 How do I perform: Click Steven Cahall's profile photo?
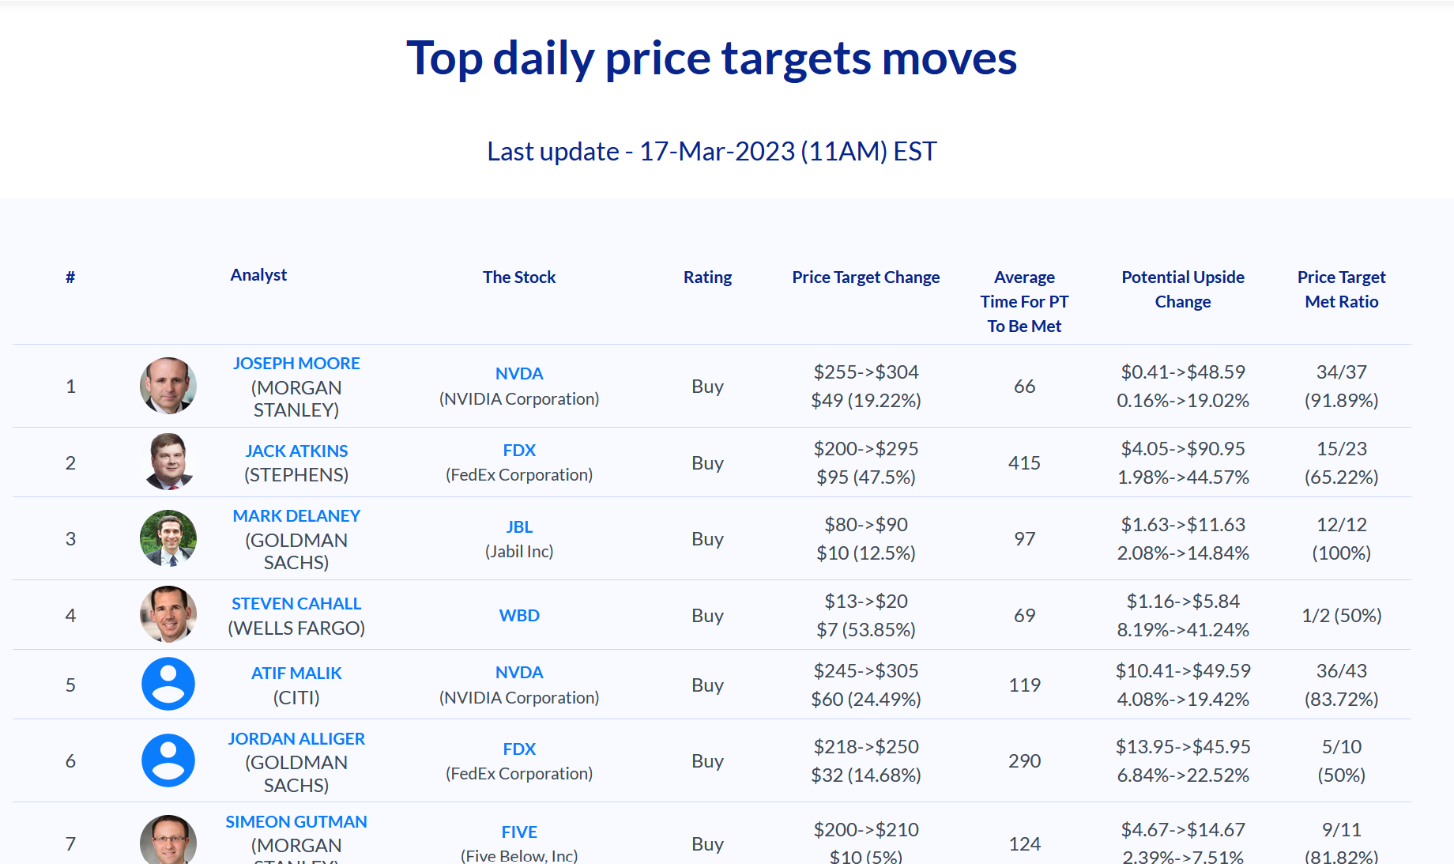point(168,614)
